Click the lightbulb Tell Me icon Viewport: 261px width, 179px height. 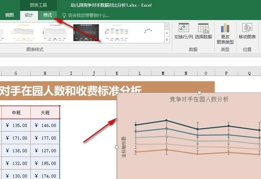coord(64,15)
